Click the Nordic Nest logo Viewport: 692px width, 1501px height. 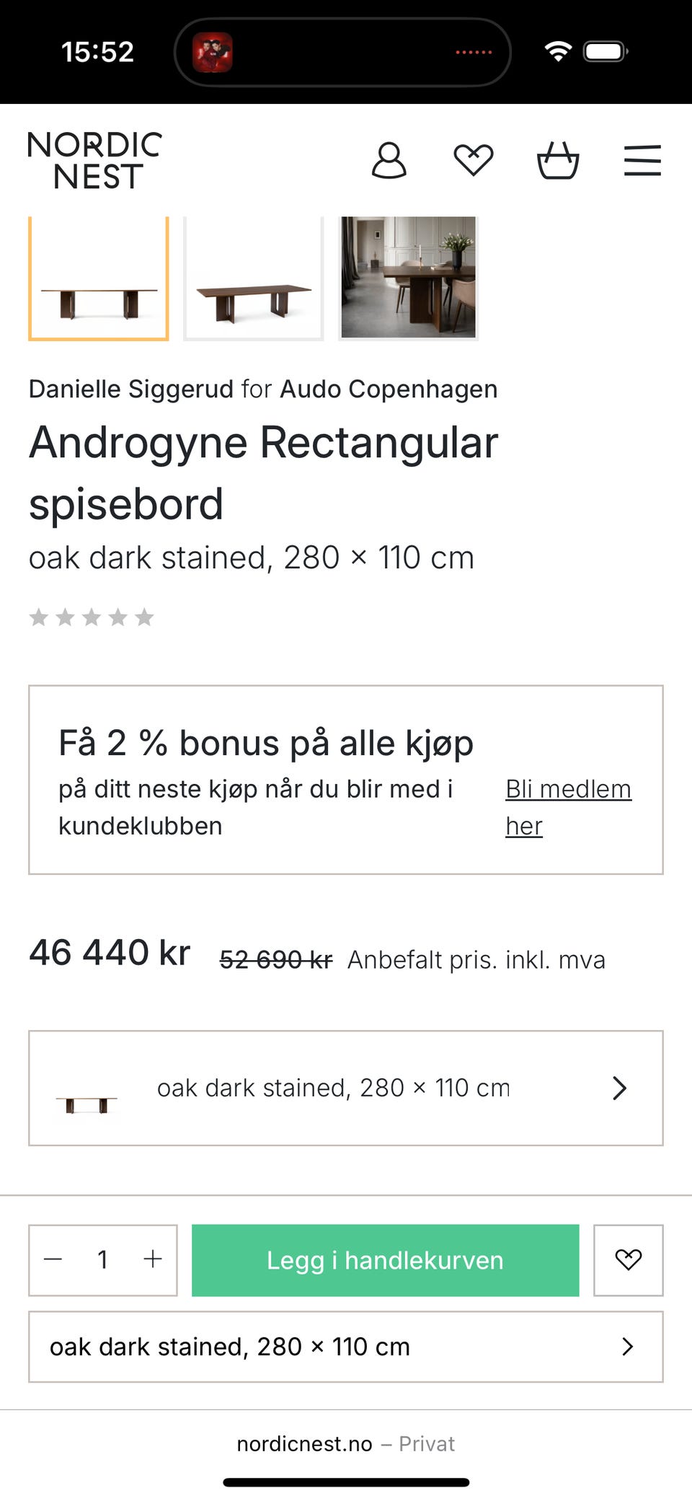[95, 160]
